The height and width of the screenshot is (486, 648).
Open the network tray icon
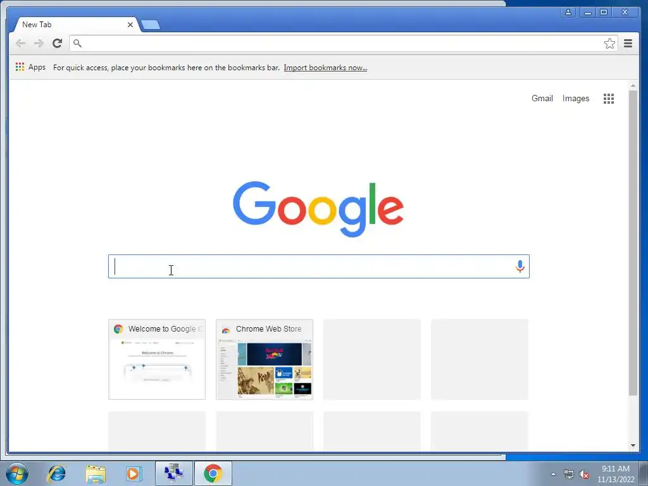pos(569,474)
